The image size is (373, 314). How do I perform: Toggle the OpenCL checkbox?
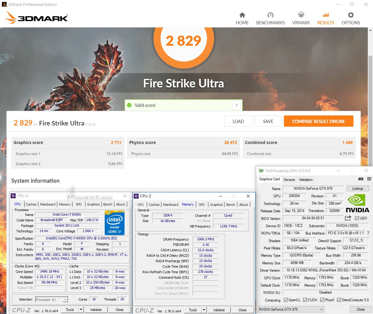click(286, 300)
